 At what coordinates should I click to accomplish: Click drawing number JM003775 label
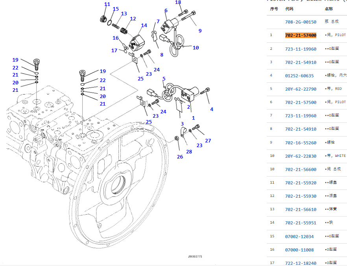195,257
